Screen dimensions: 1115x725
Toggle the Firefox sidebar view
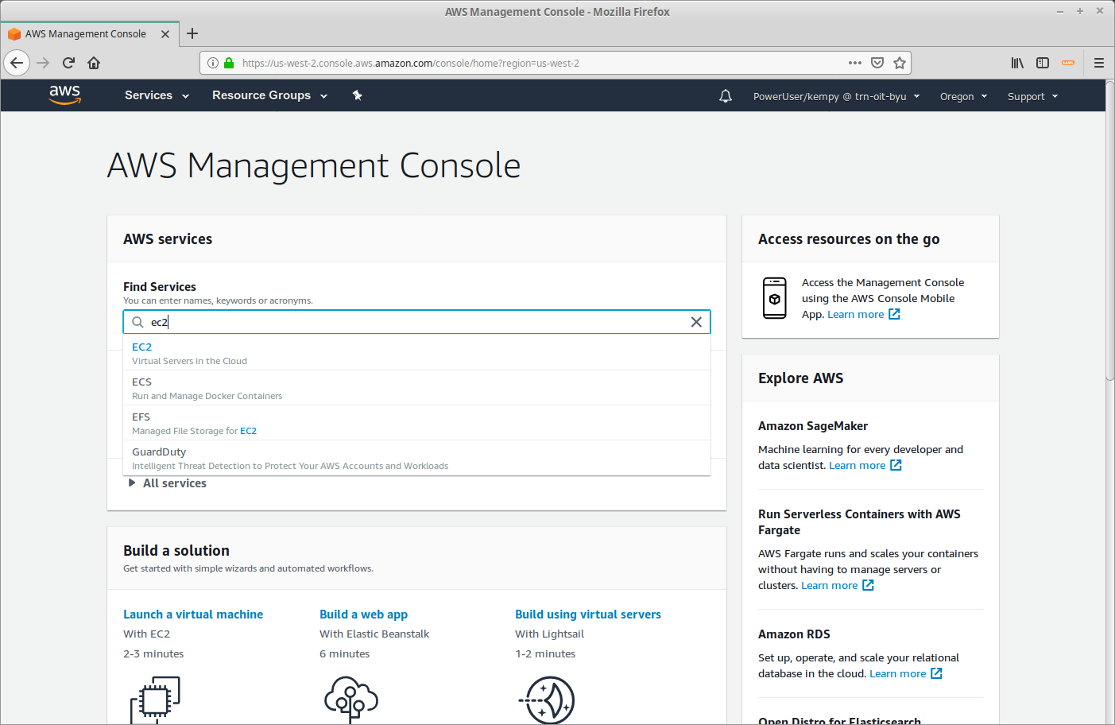click(1043, 63)
